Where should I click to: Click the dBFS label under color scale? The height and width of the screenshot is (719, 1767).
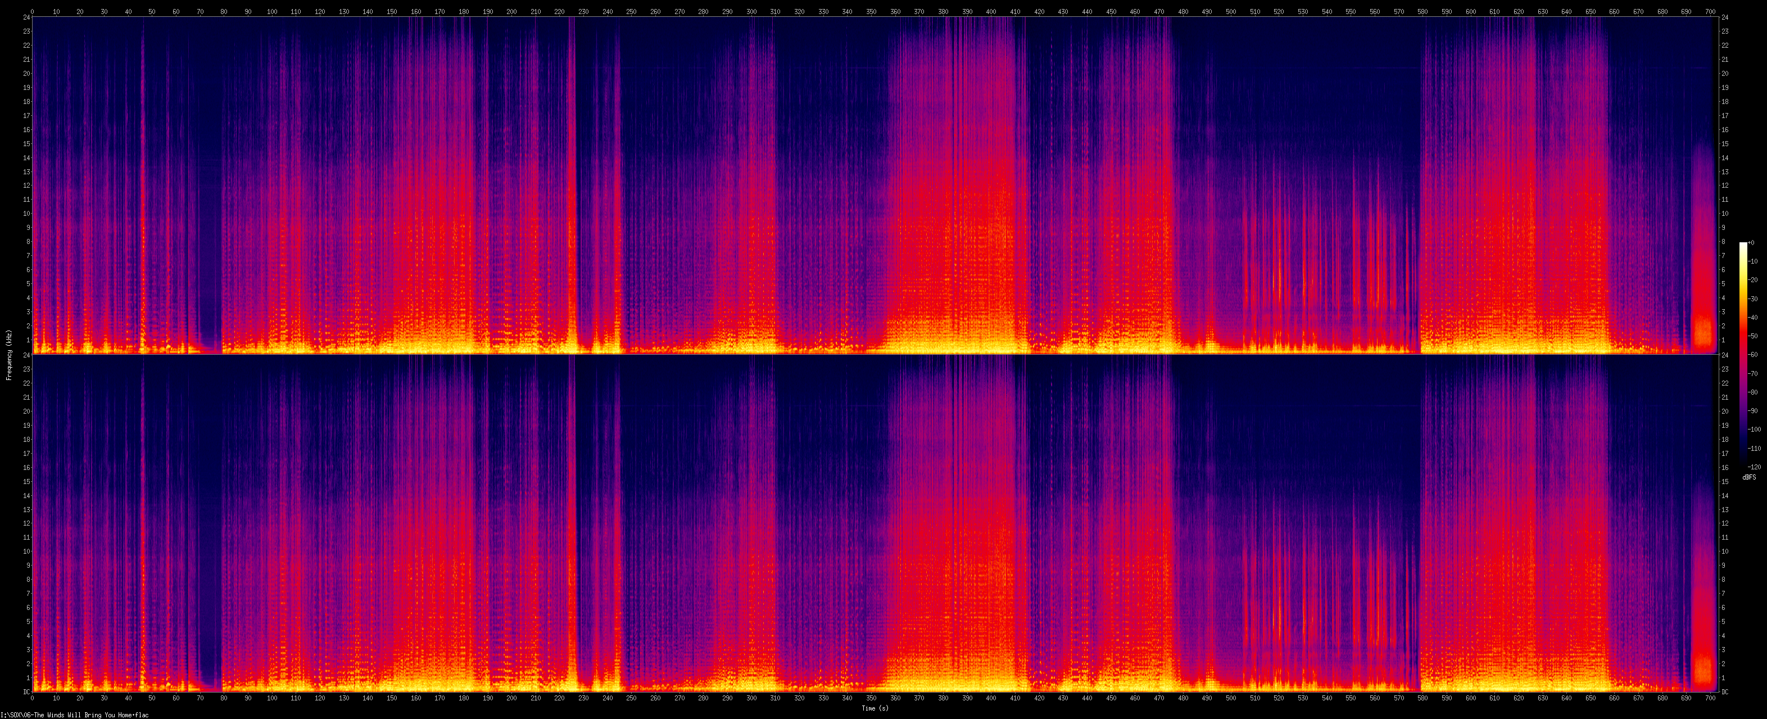[1749, 477]
